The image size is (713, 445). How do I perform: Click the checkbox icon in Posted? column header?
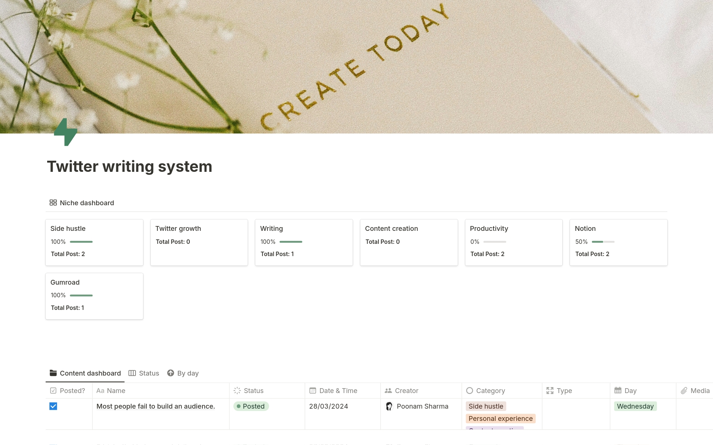[52, 390]
